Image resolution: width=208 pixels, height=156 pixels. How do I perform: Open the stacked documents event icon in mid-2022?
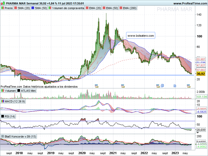point(162,86)
